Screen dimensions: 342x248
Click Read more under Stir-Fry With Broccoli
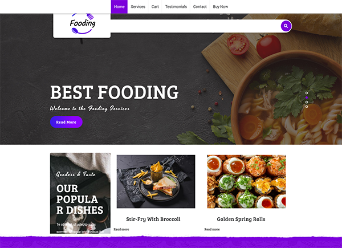121,229
